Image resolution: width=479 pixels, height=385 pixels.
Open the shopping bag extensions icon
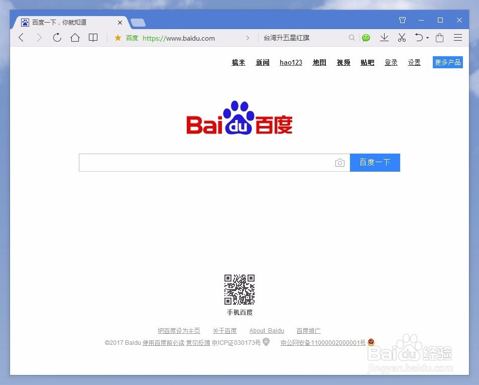click(440, 38)
